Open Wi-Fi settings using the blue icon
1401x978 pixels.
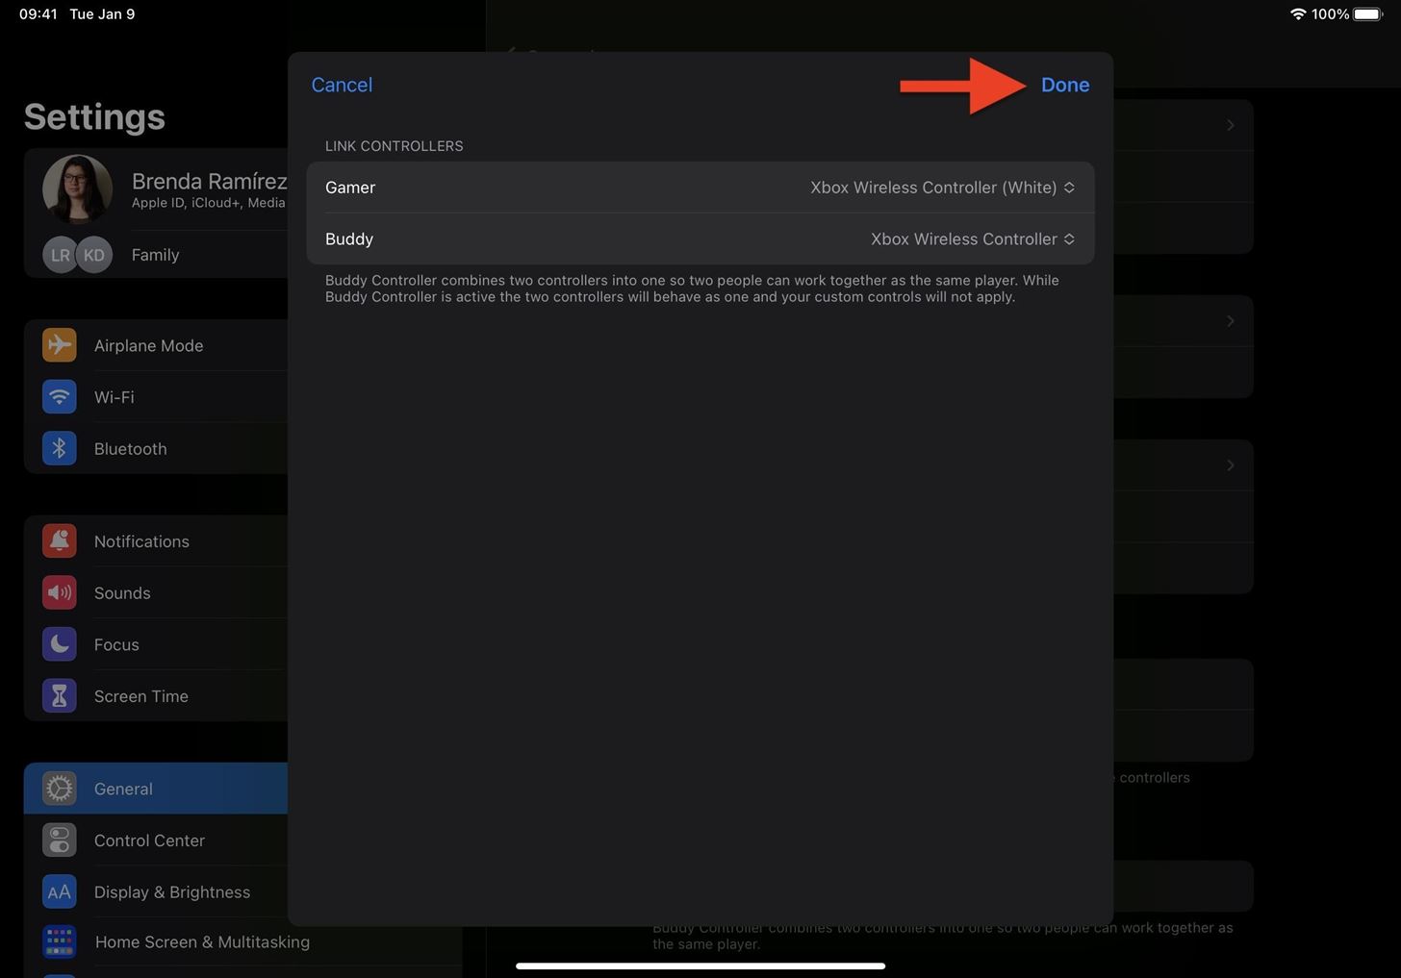pyautogui.click(x=59, y=396)
